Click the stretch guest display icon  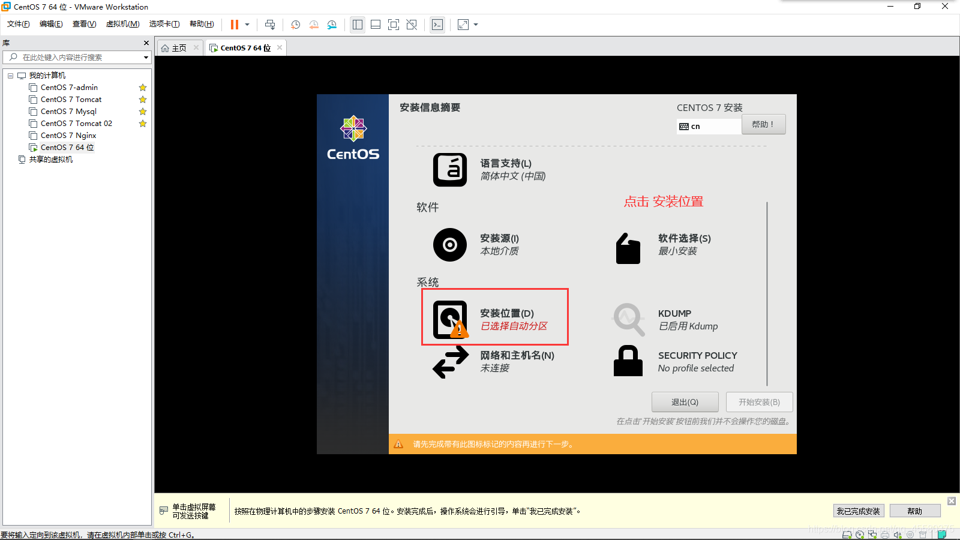463,25
